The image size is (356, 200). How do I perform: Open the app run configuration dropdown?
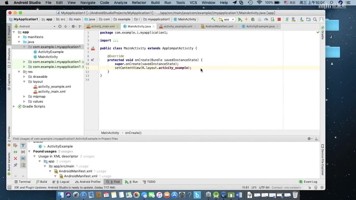pos(227,19)
